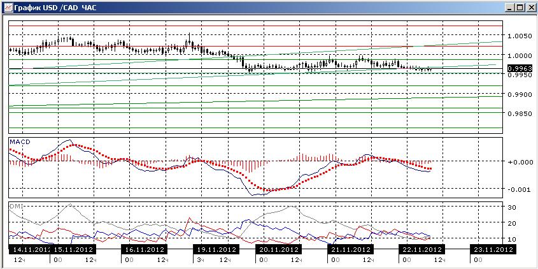Select the 19.11.2012 date marker
The width and height of the screenshot is (538, 269).
point(215,249)
